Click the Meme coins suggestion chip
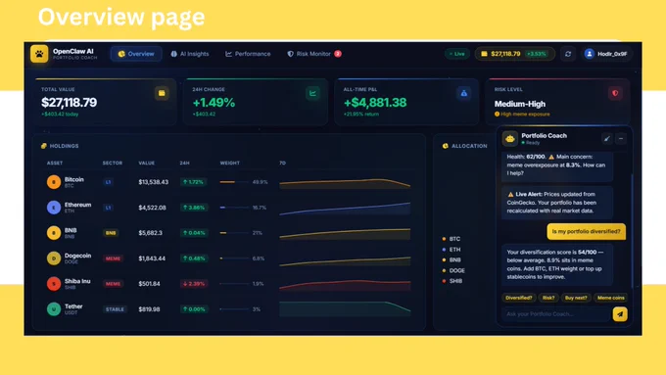This screenshot has width=666, height=375. [x=611, y=298]
